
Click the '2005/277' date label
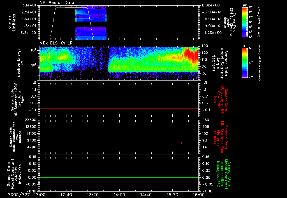[19, 195]
